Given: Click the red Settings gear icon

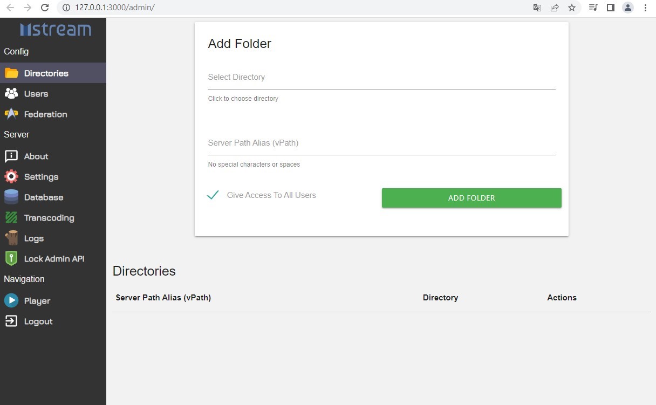Looking at the screenshot, I should pos(11,177).
